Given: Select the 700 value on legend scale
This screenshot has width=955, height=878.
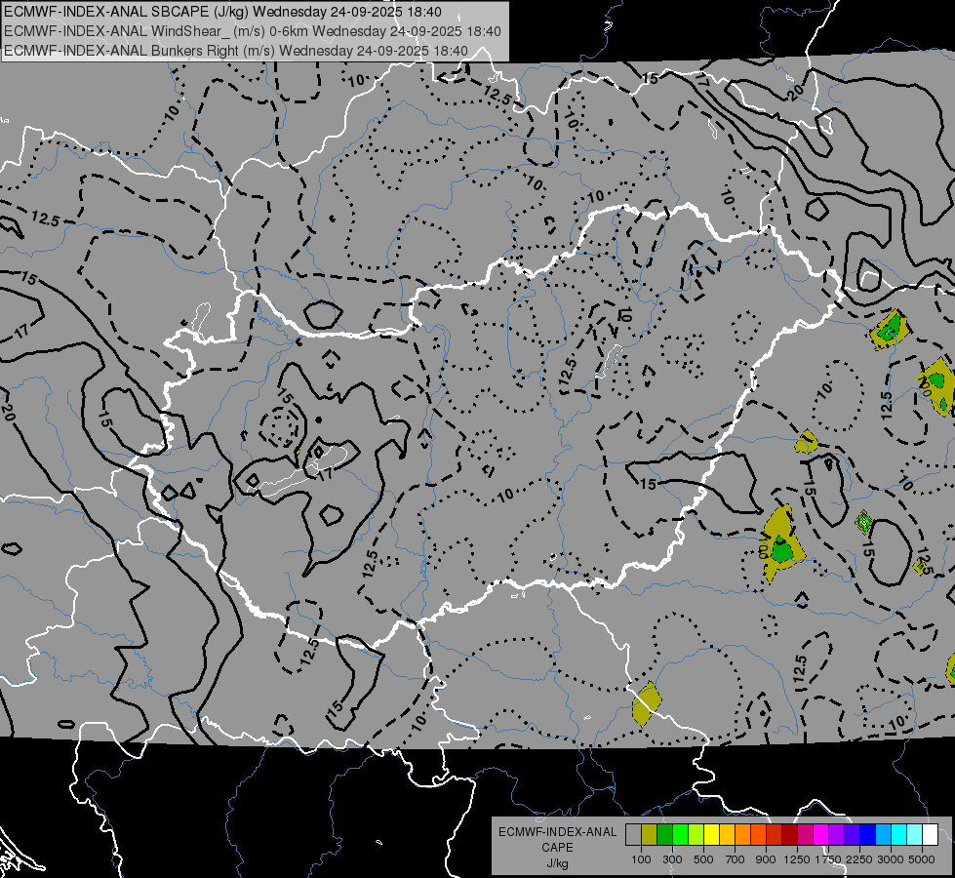Looking at the screenshot, I should coord(736,859).
